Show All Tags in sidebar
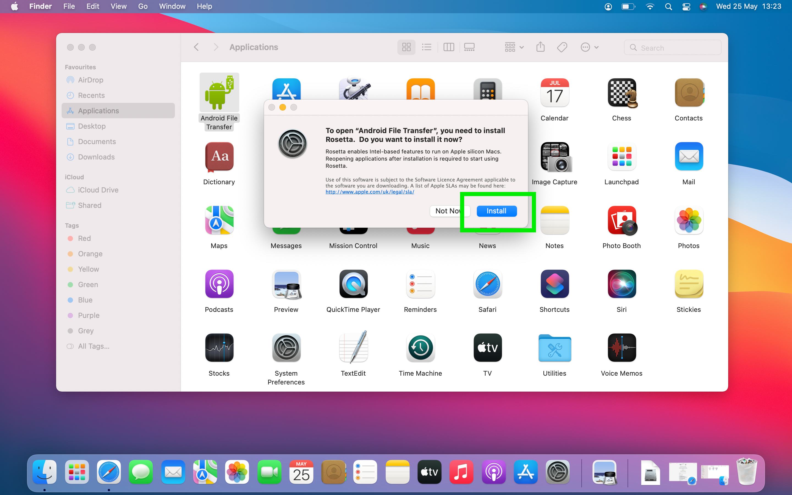The width and height of the screenshot is (792, 495). pyautogui.click(x=118, y=346)
